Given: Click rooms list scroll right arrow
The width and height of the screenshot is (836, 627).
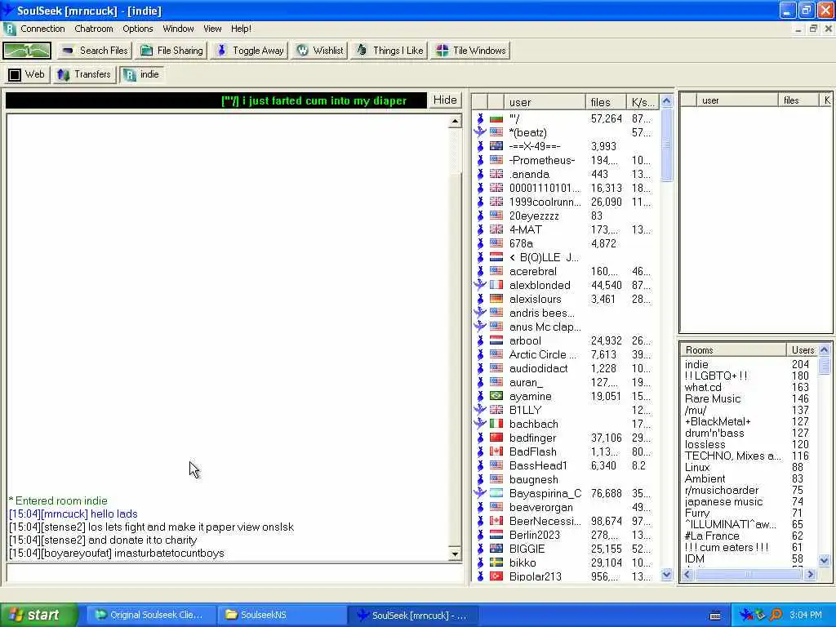Looking at the screenshot, I should tap(811, 574).
